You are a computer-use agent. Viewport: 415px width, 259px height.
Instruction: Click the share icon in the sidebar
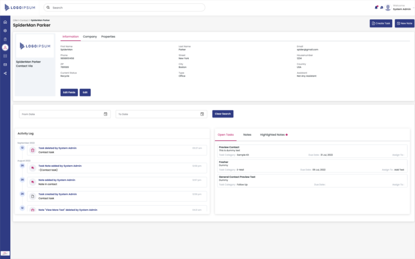click(5, 73)
